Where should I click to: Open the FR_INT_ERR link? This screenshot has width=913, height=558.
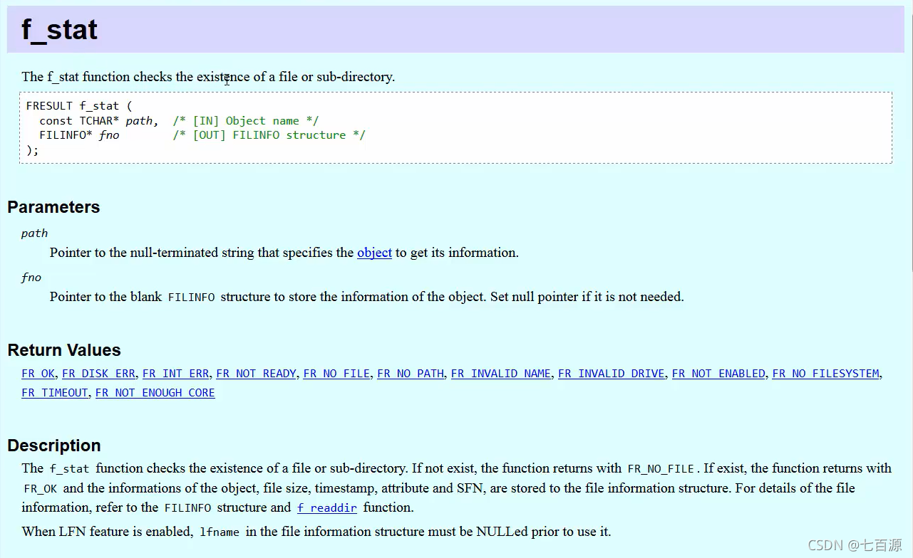point(176,374)
